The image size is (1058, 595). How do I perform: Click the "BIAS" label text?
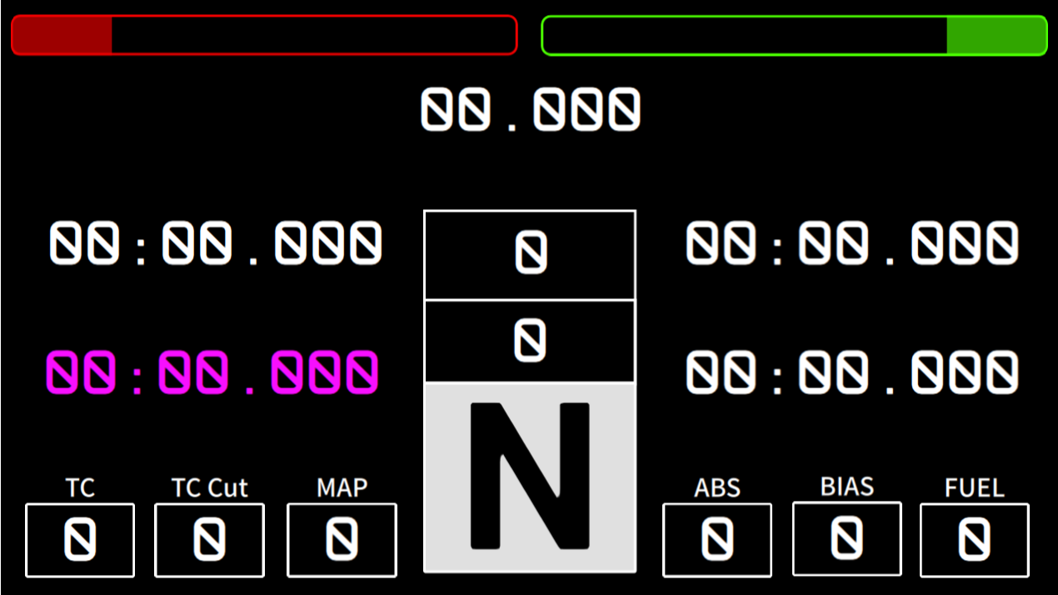pyautogui.click(x=847, y=486)
